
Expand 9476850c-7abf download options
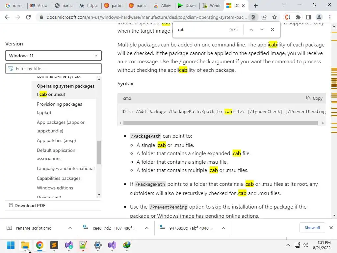(223, 228)
